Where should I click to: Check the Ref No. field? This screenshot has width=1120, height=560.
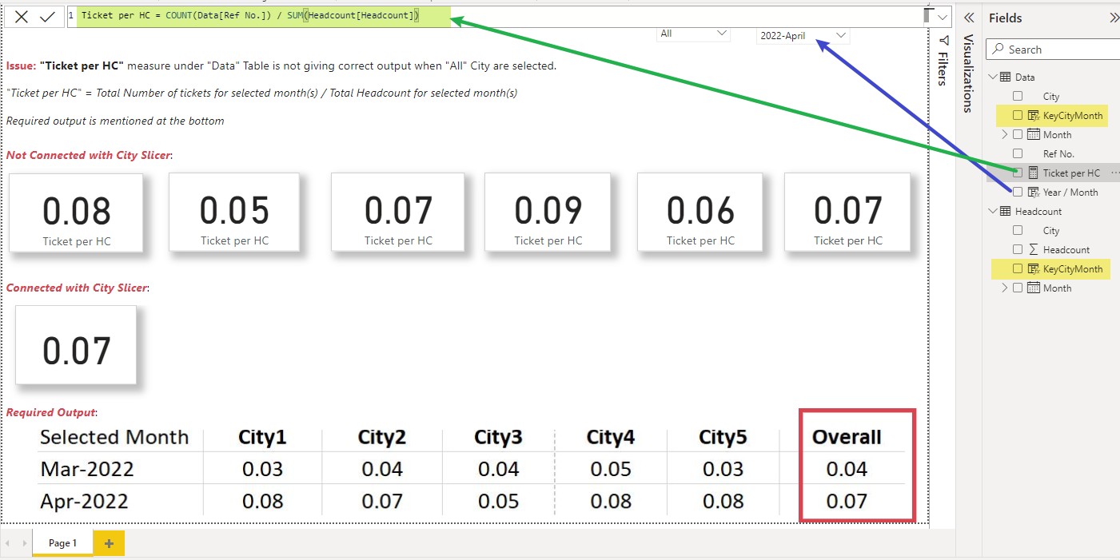point(1018,153)
